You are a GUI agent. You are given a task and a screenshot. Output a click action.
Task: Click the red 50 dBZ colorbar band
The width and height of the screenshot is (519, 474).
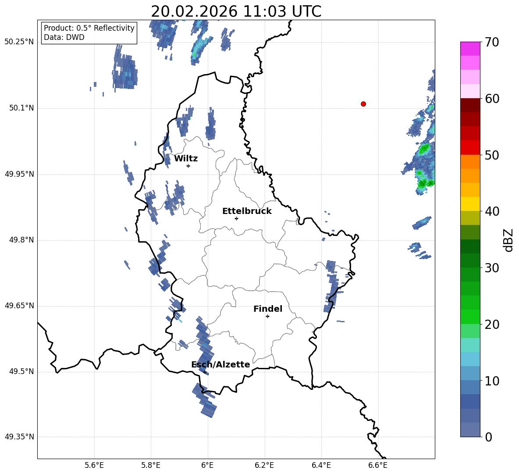pos(470,148)
